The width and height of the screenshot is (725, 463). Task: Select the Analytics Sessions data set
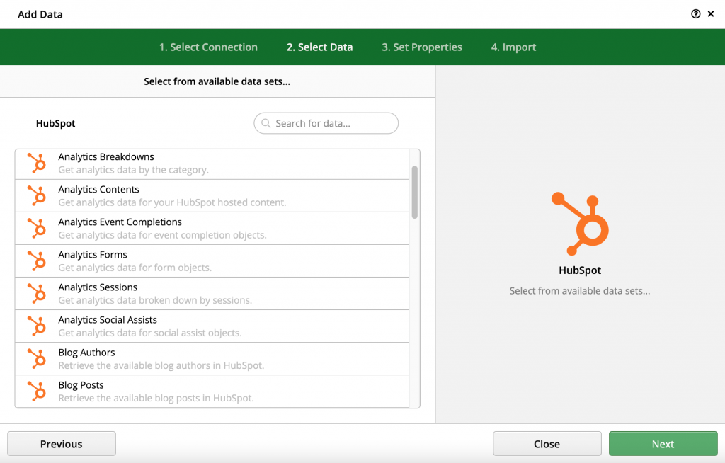click(212, 294)
